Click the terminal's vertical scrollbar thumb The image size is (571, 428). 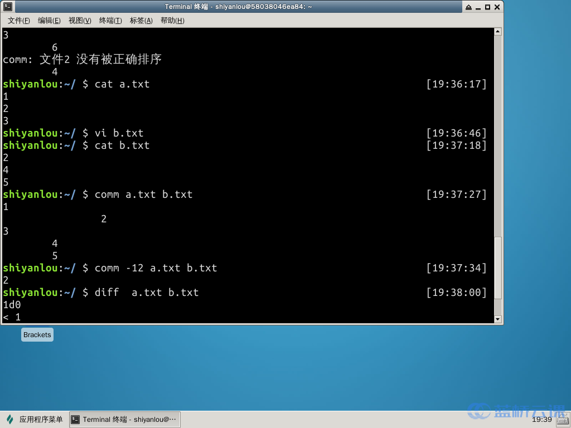[498, 267]
